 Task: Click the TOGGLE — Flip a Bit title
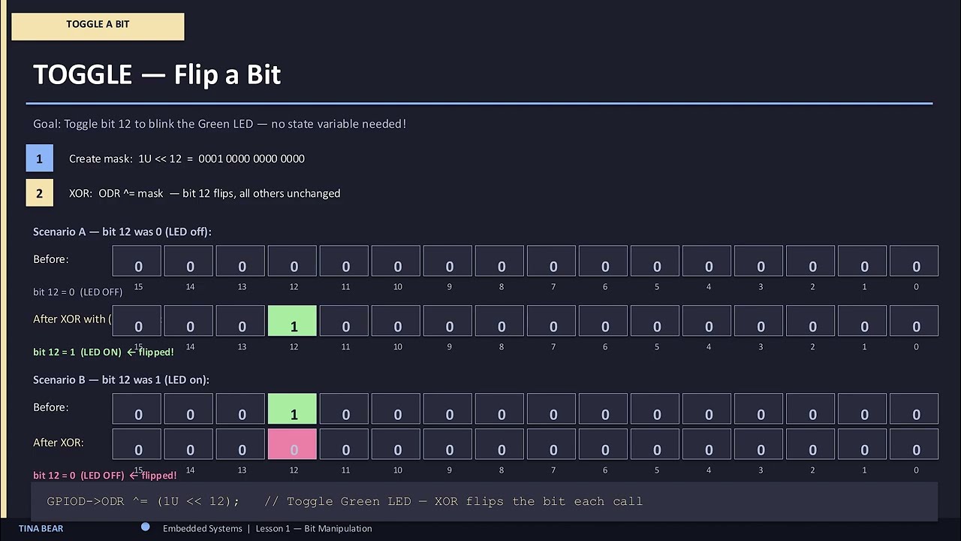click(157, 74)
